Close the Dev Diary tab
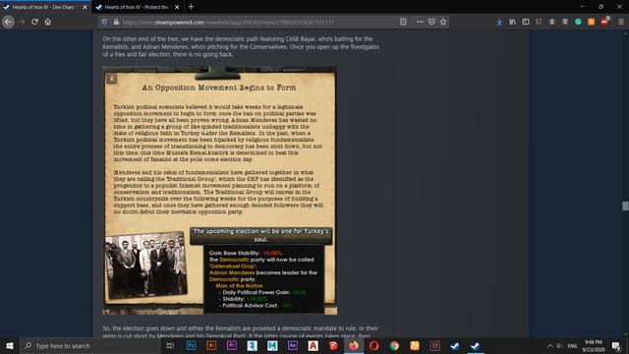The width and height of the screenshot is (629, 354). [85, 7]
